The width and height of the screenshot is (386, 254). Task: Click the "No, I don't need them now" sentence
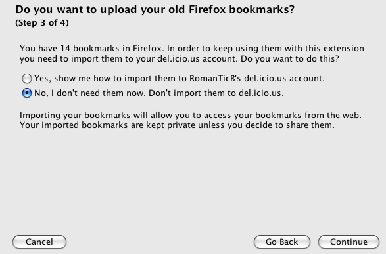coord(90,93)
